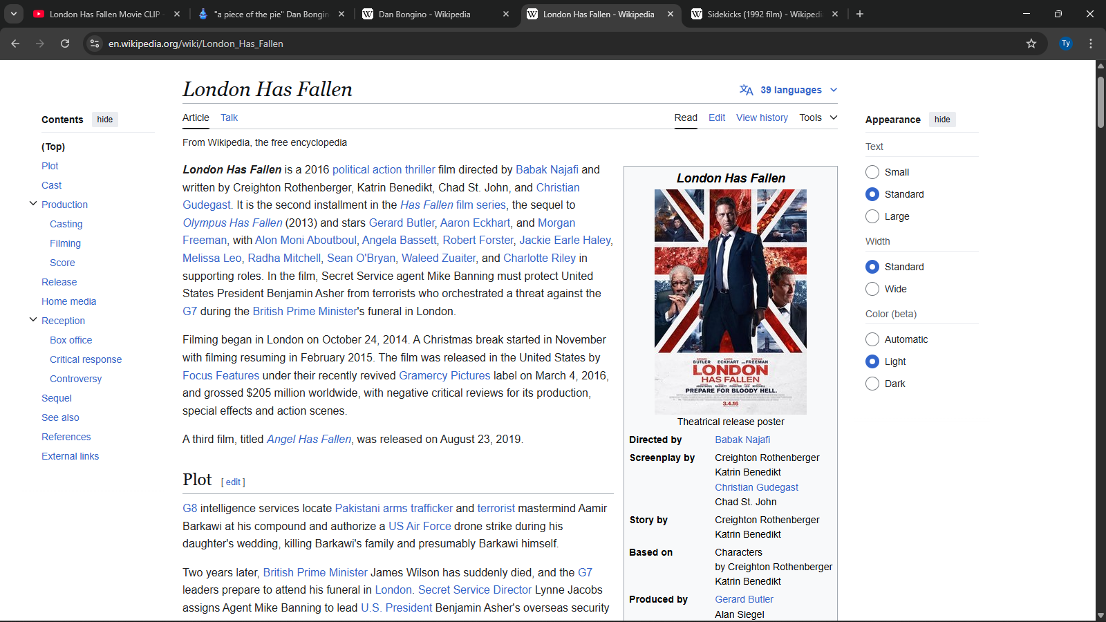Jump to (Top) in contents
Image resolution: width=1106 pixels, height=622 pixels.
[x=53, y=147]
